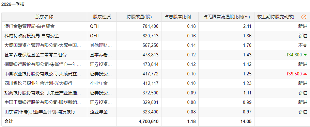Screen dimensions: 310x127
Task: Click total share ratio 0.09
Action: (x=191, y=93)
